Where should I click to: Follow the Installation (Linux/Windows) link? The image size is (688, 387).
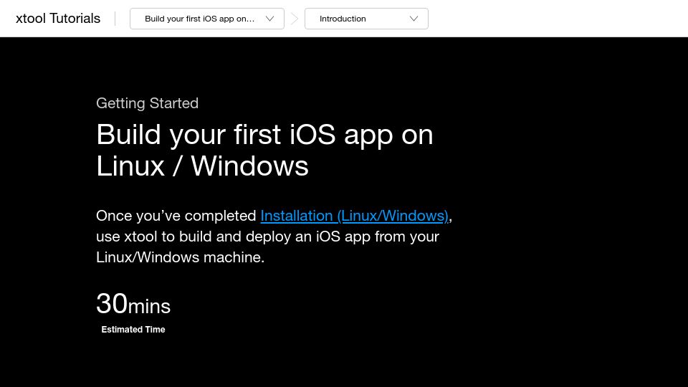coord(355,216)
